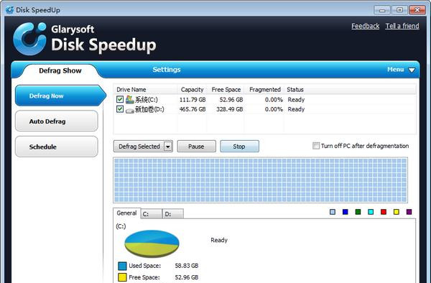Sort by the Capacity column header
The image size is (431, 283).
click(192, 90)
